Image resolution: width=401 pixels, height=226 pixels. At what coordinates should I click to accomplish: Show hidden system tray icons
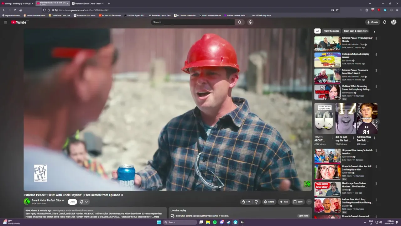(x=365, y=222)
